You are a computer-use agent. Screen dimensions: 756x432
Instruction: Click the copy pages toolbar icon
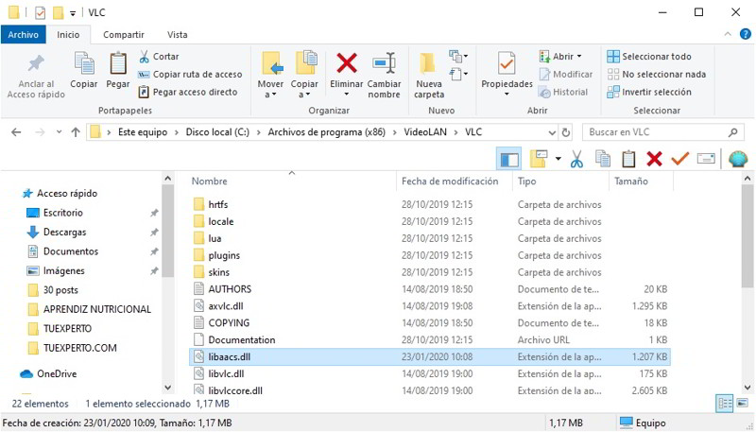(x=603, y=159)
